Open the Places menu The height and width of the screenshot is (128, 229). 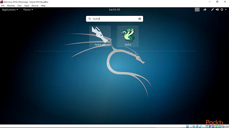pos(28,10)
